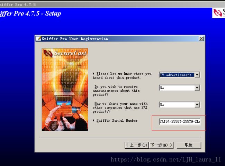
Task: Close the Sniffer Pro User Registration dialog
Action: pyautogui.click(x=201, y=39)
